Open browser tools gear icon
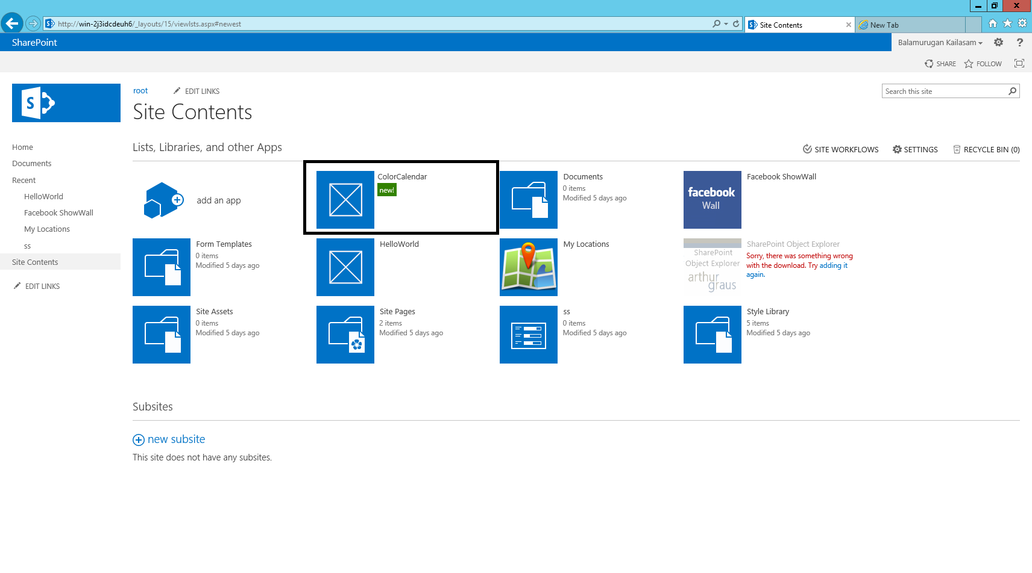1032x573 pixels. (x=1022, y=23)
